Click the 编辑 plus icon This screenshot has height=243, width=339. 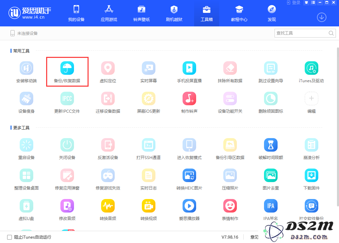pos(311,98)
